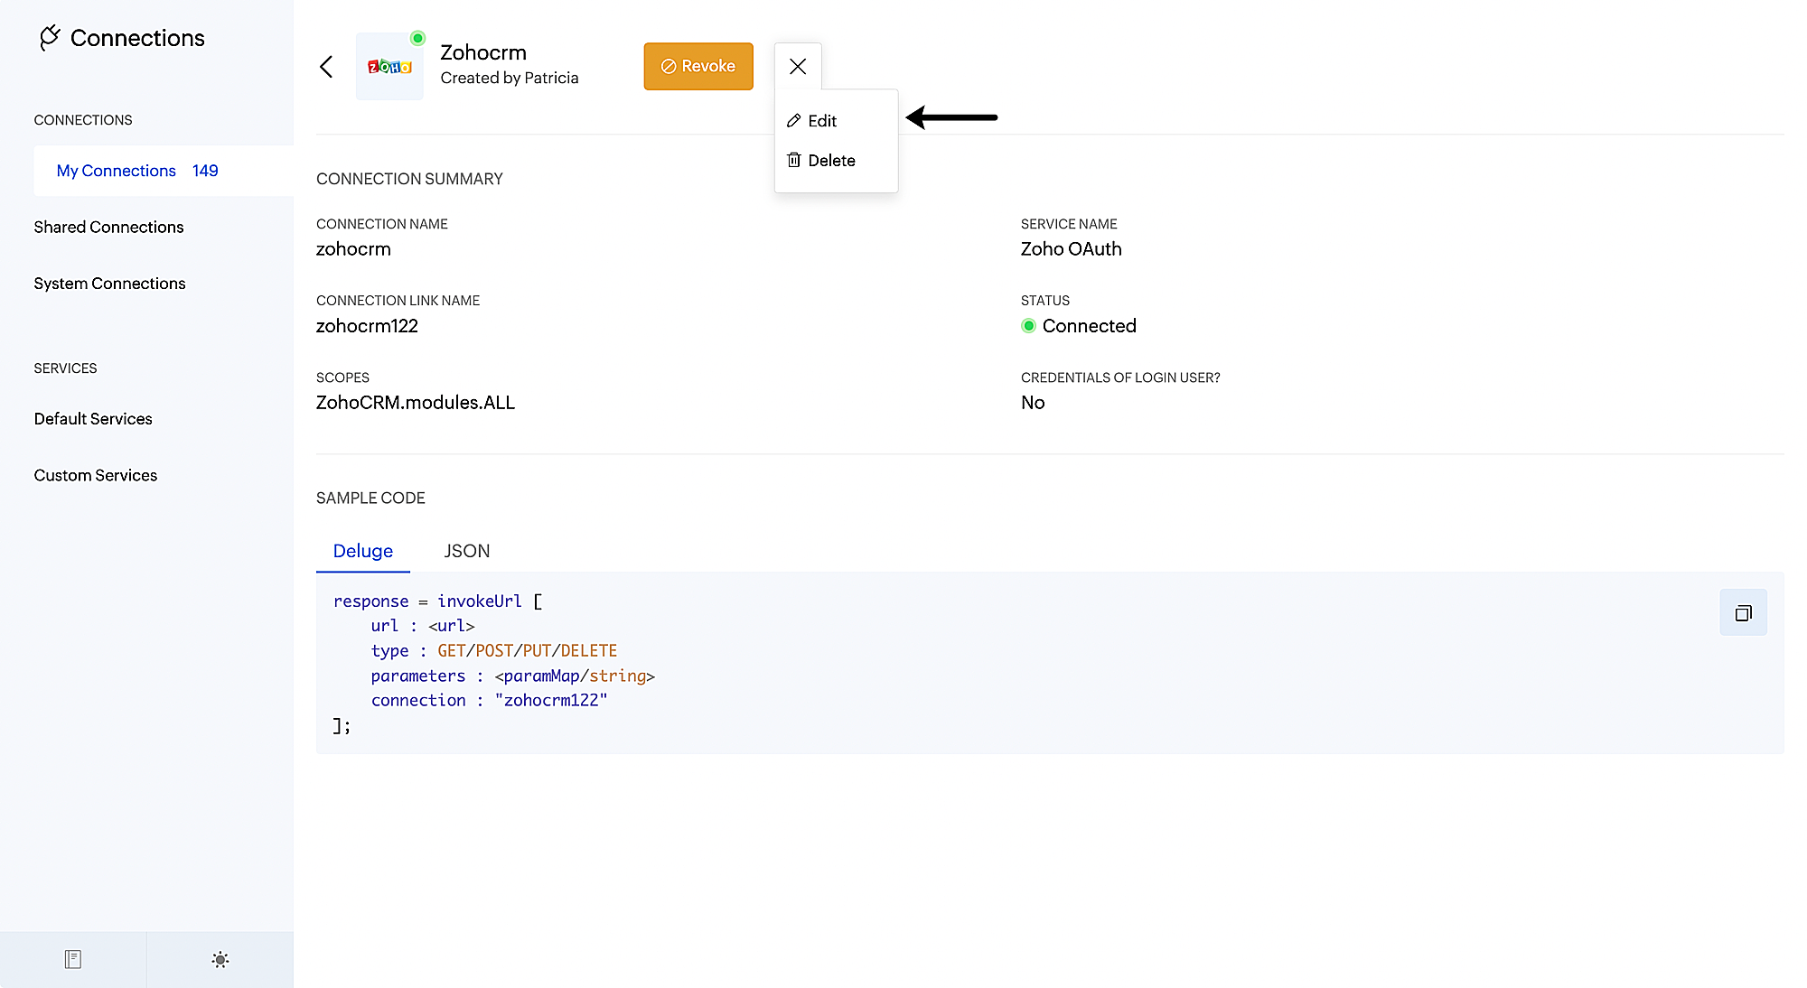Click the pencil icon beside Edit

click(x=794, y=121)
